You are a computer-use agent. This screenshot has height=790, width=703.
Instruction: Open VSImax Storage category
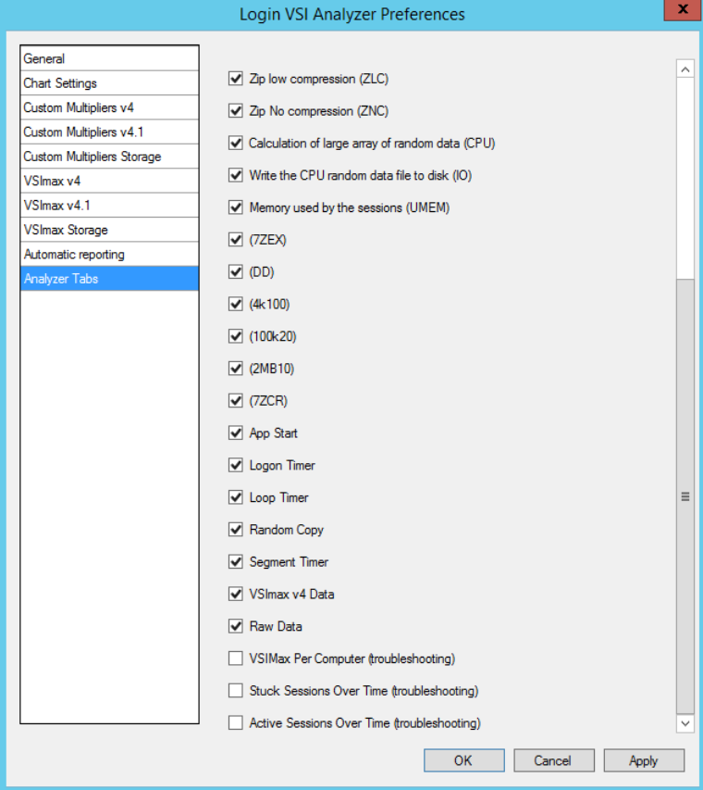tap(109, 230)
